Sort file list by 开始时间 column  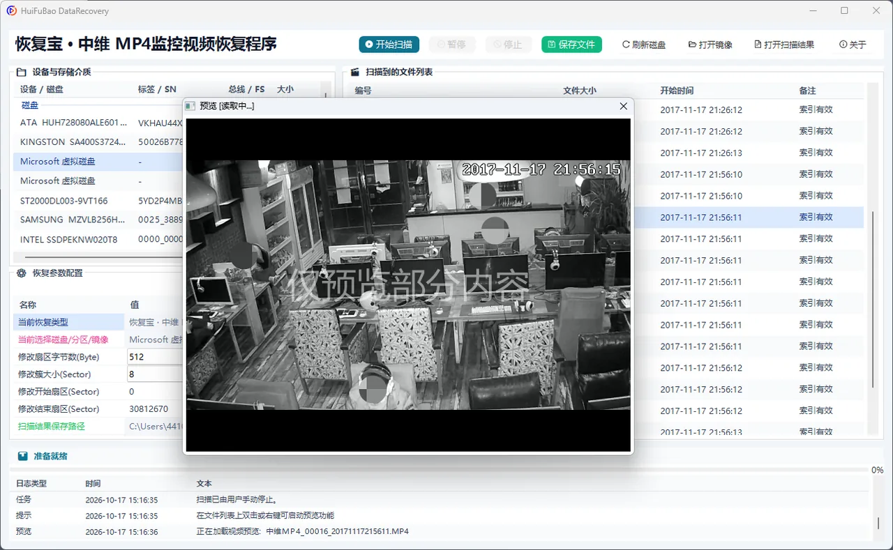tap(677, 91)
